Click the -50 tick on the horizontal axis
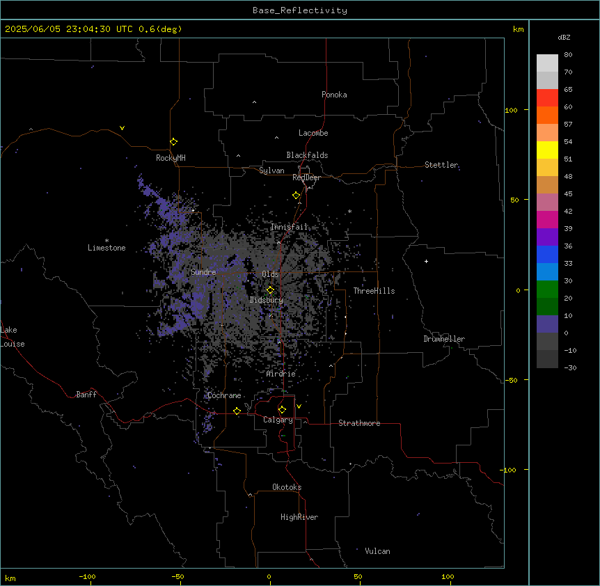 (x=177, y=576)
